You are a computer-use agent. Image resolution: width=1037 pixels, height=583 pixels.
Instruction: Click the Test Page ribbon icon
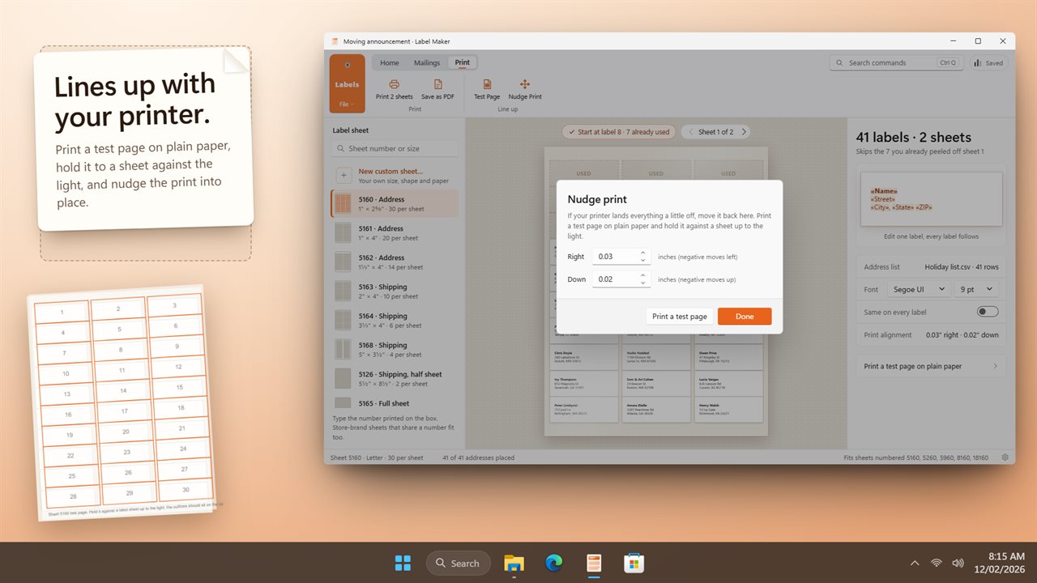pyautogui.click(x=487, y=84)
